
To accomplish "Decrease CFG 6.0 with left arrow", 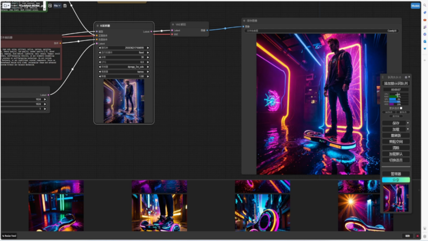I will click(x=100, y=62).
